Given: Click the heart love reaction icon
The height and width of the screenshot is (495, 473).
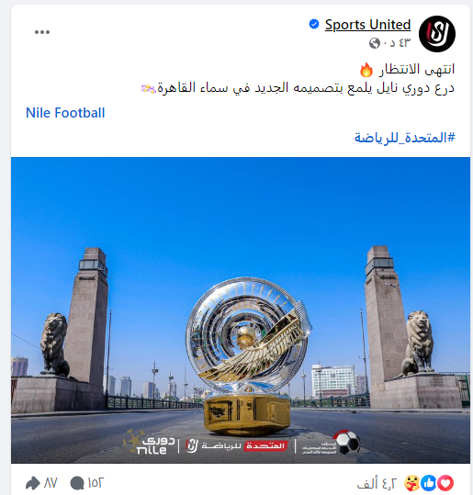Looking at the screenshot, I should click(445, 483).
